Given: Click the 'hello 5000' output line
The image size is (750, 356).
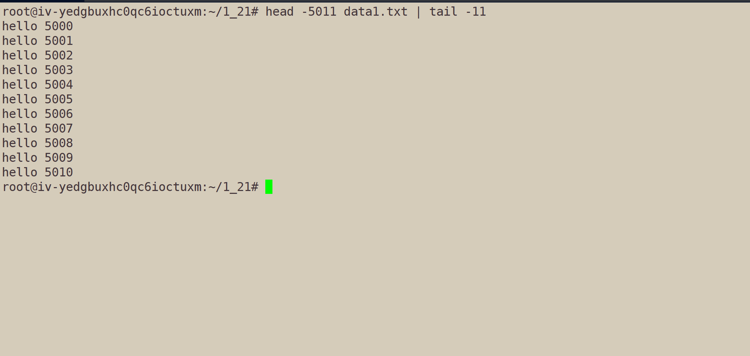Looking at the screenshot, I should point(37,26).
